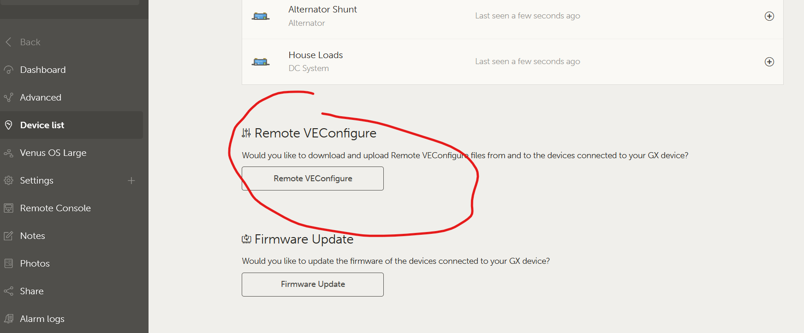Open the Alarm logs menu item

click(42, 319)
